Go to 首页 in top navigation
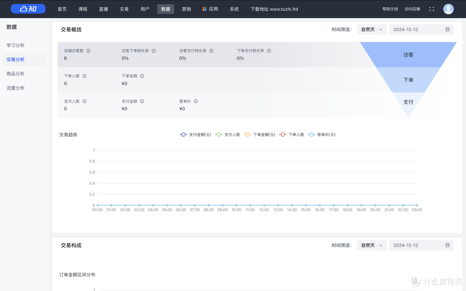The height and width of the screenshot is (291, 466). pos(62,9)
